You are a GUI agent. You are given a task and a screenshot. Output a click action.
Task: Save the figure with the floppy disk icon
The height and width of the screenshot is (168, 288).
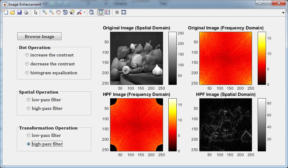(x=19, y=12)
